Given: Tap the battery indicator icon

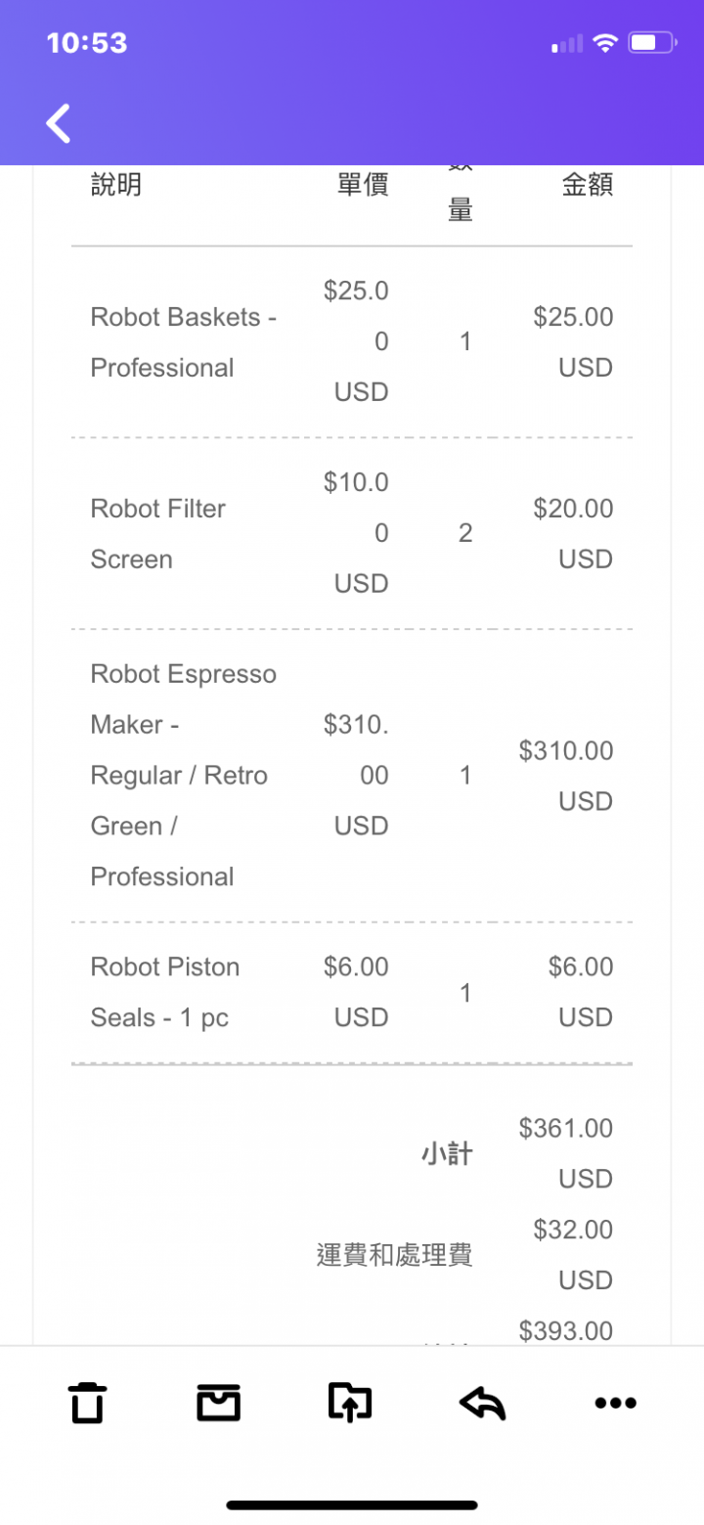Looking at the screenshot, I should (652, 43).
